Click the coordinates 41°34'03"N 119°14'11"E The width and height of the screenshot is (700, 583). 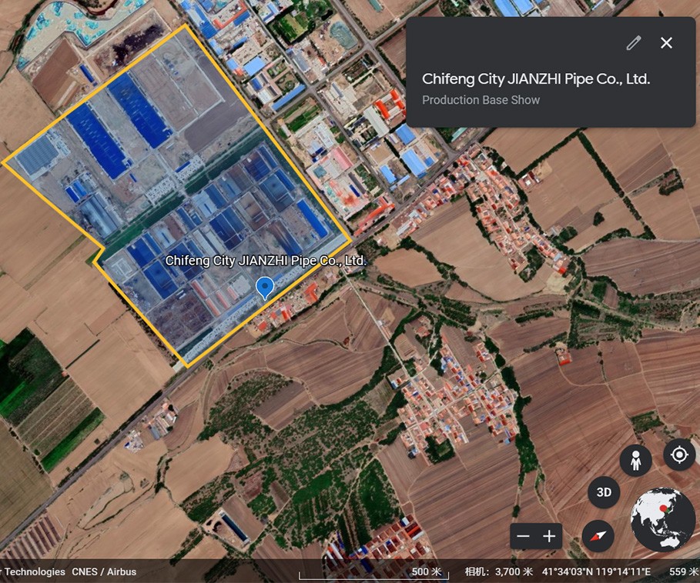[597, 572]
